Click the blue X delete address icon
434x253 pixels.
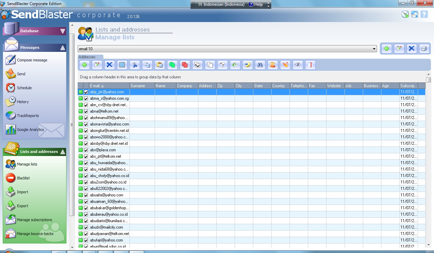point(110,65)
